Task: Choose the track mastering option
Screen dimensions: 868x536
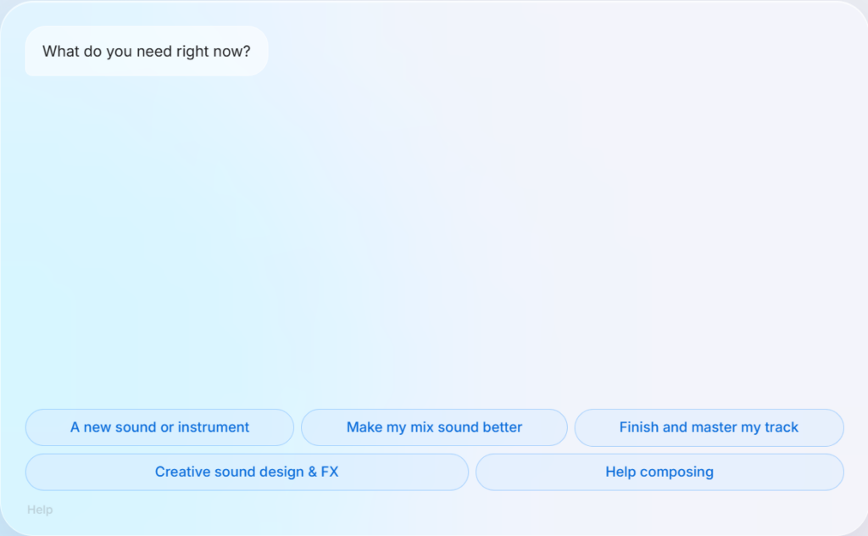Action: [x=709, y=427]
